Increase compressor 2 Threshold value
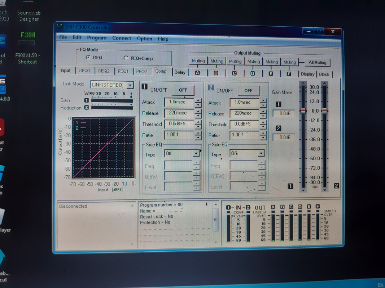 click(x=263, y=122)
